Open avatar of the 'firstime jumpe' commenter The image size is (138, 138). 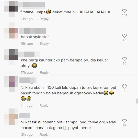tap(11, 9)
